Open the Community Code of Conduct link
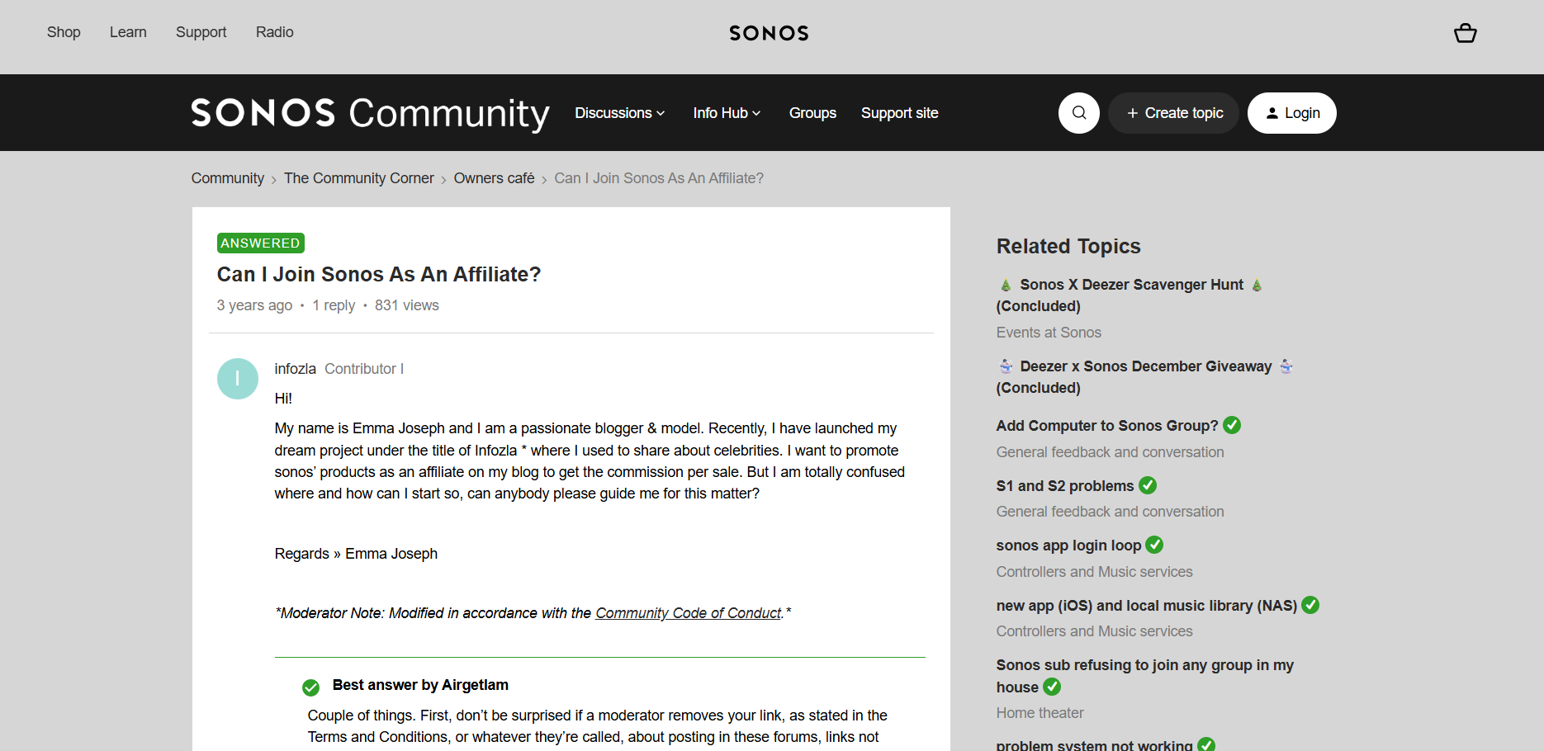The height and width of the screenshot is (751, 1544). tap(688, 613)
